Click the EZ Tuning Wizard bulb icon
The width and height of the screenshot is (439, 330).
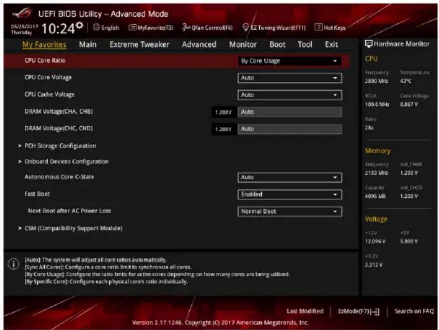(x=245, y=27)
